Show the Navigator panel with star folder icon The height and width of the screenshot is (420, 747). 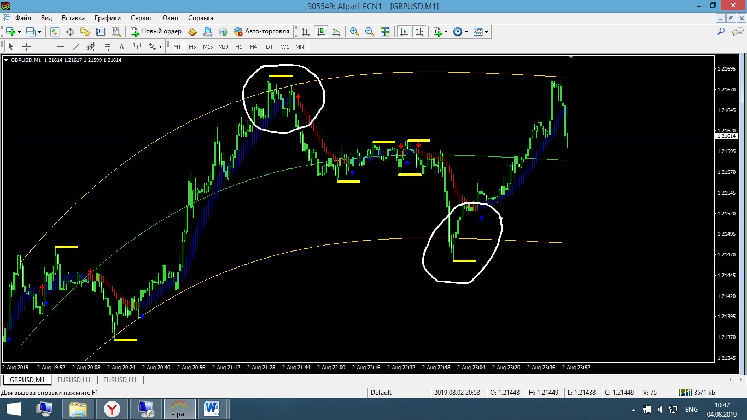pyautogui.click(x=85, y=32)
